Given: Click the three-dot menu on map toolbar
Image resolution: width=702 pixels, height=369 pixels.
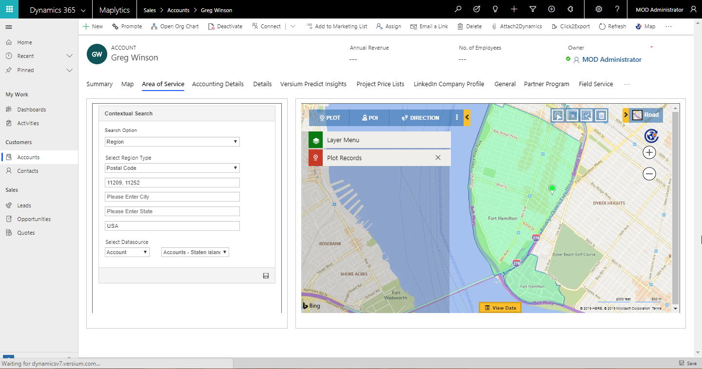Looking at the screenshot, I should pos(457,118).
